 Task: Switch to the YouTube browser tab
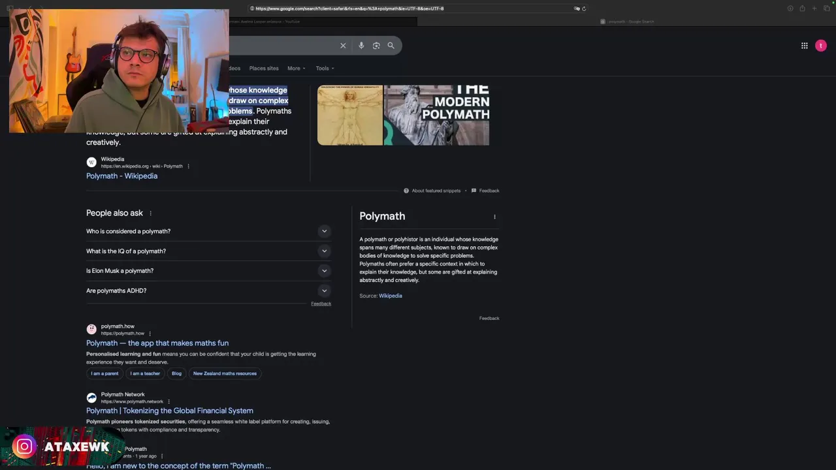point(265,22)
